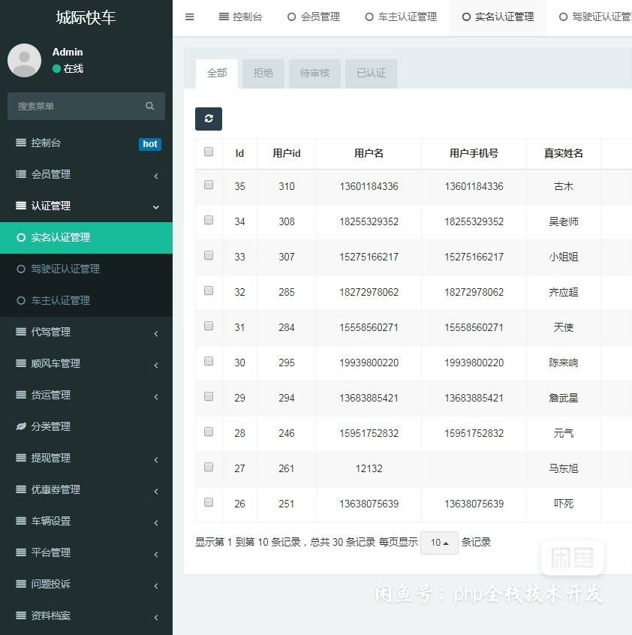Click the 搜索菜单 search input field
The height and width of the screenshot is (635, 632).
(75, 106)
